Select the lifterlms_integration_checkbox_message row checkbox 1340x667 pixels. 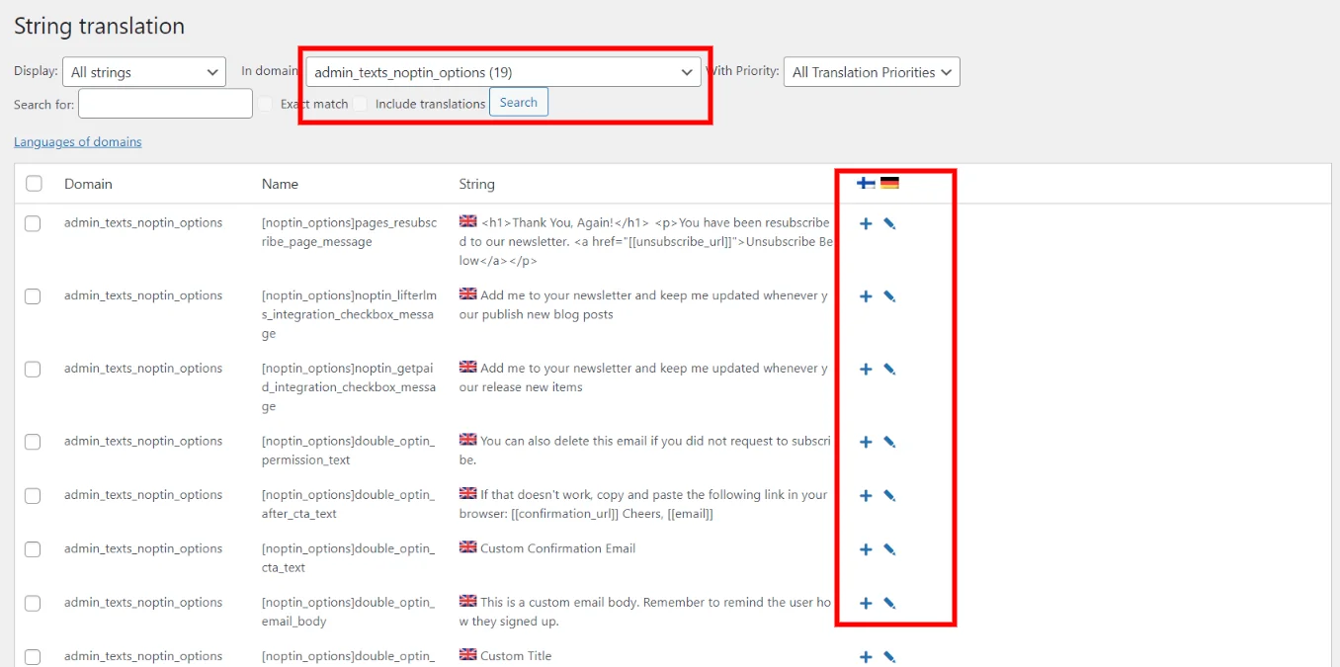(x=33, y=296)
